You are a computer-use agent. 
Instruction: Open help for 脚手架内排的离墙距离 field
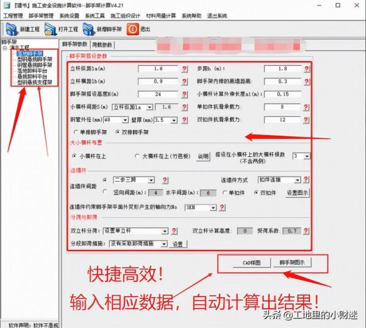[x=306, y=82]
